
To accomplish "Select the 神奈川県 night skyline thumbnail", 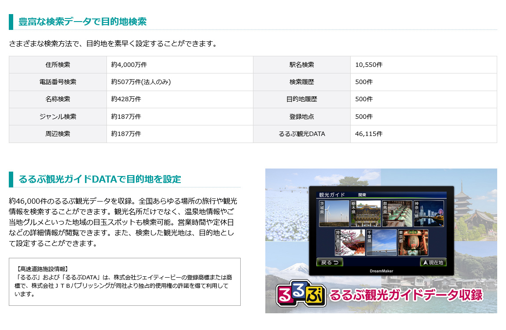I will coord(429,213).
